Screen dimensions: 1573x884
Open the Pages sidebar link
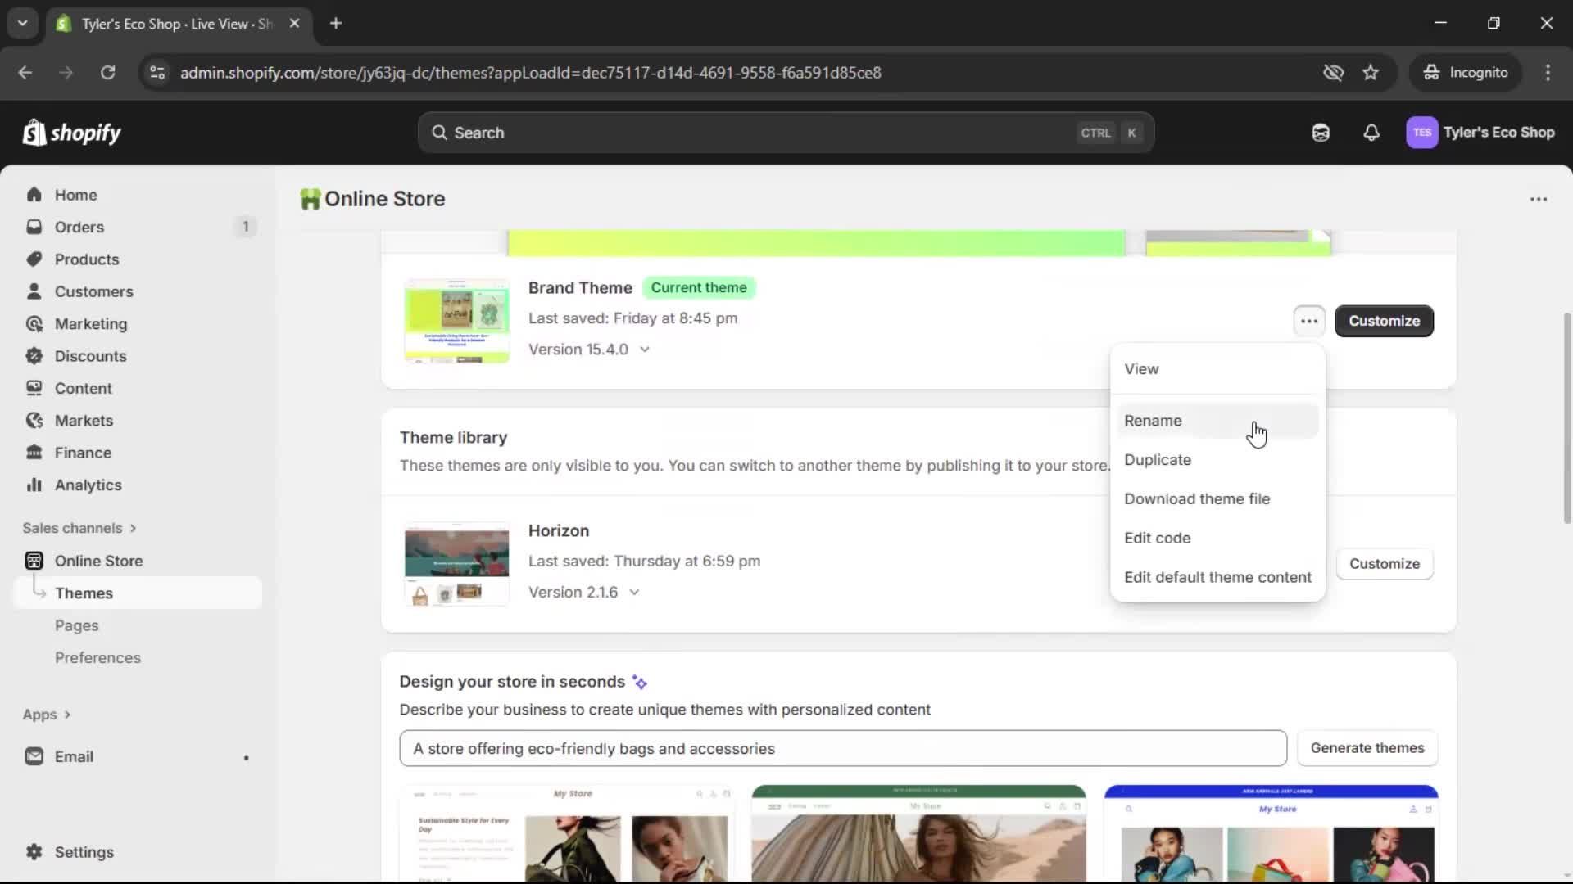[x=76, y=625]
